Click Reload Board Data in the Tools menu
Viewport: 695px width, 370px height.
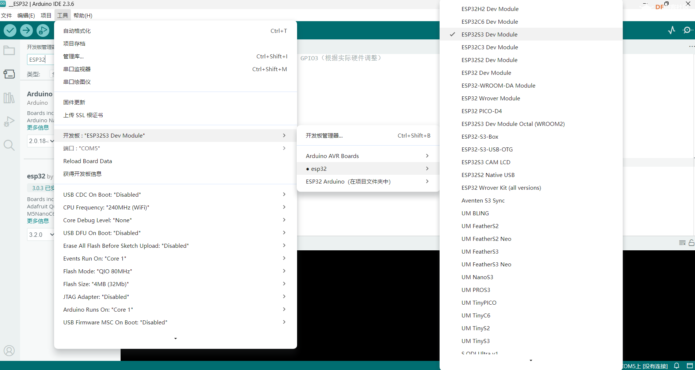(87, 161)
